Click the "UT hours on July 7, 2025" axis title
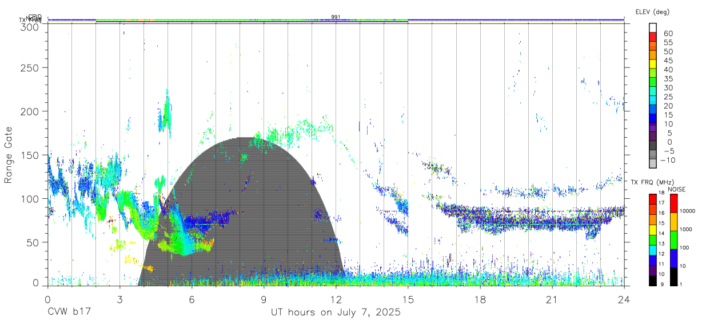 [336, 313]
